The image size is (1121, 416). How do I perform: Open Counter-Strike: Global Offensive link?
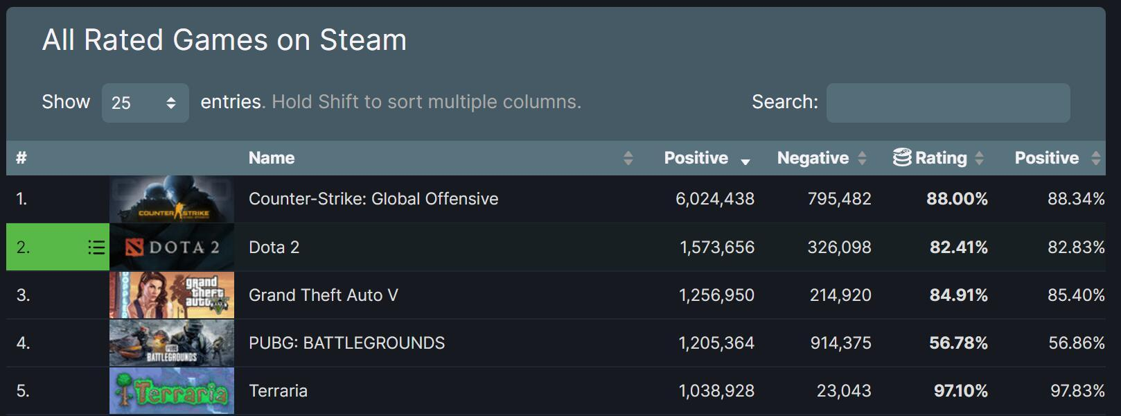[x=373, y=199]
